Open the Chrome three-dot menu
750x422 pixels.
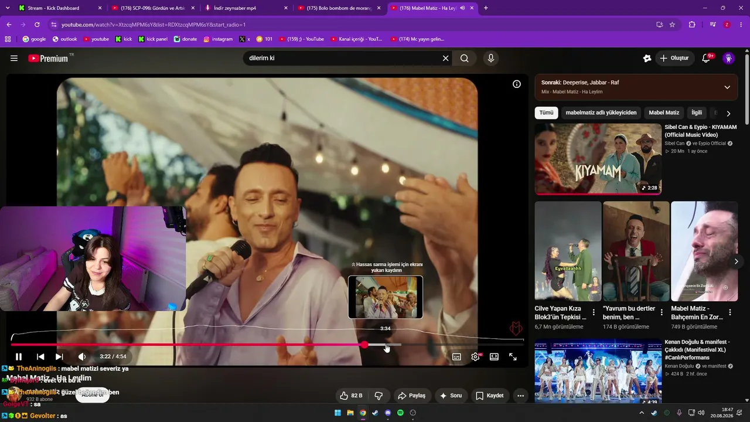point(742,25)
